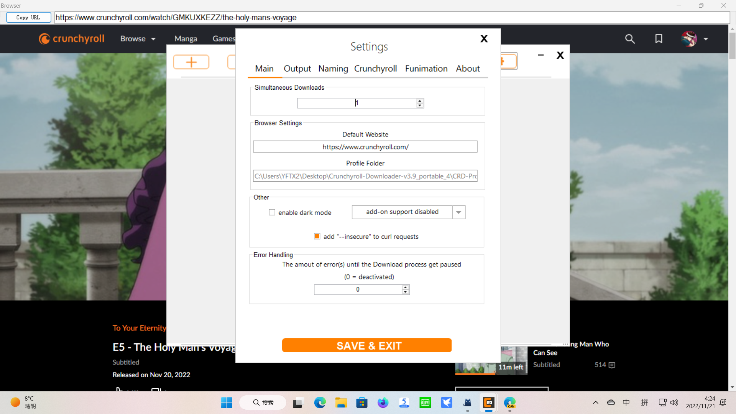Enable dark mode
The image size is (736, 414).
coord(272,212)
